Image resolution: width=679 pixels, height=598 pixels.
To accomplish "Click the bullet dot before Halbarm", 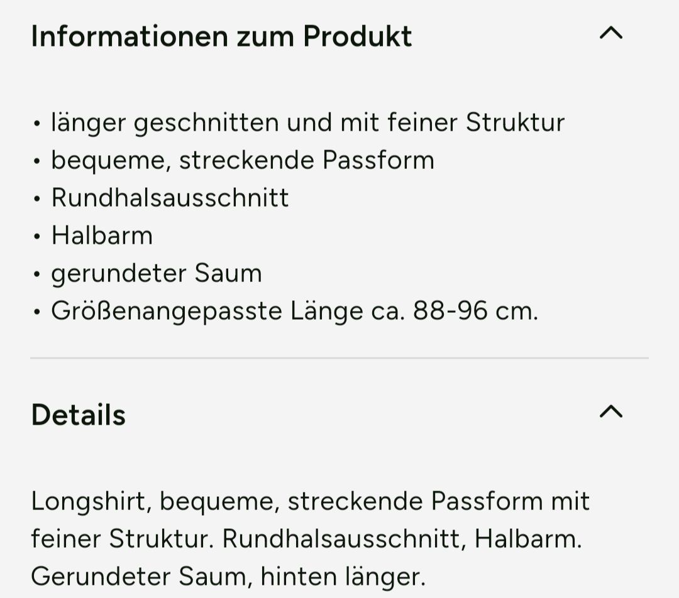I will click(37, 236).
